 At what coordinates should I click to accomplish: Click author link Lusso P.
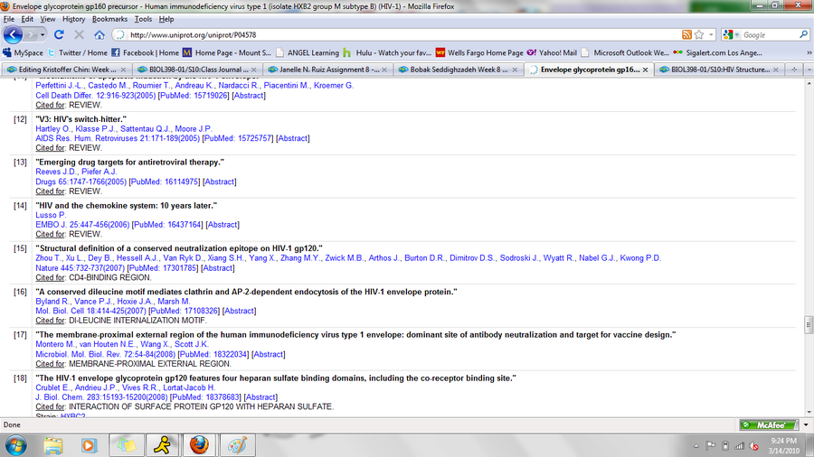tap(50, 215)
